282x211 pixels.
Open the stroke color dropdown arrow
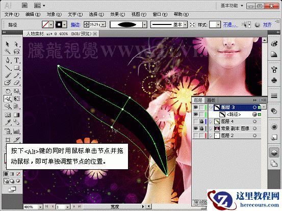tap(65, 24)
